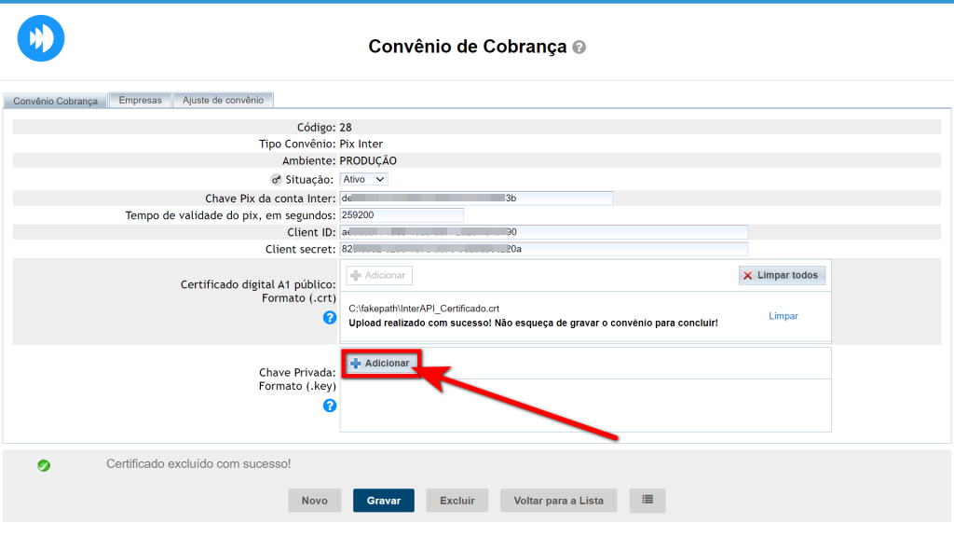The height and width of the screenshot is (537, 954).
Task: Click the Certificado excluído com sucesso message
Action: pyautogui.click(x=198, y=464)
